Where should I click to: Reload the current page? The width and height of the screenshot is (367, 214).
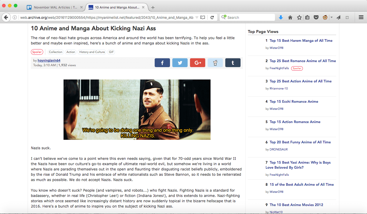(212, 18)
